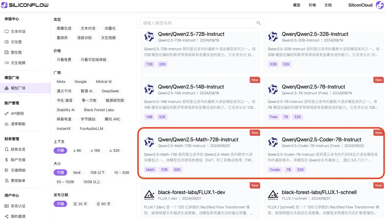Open 财务总览 document icon in sidebar
Screen dimensions: 386x220
point(7,149)
